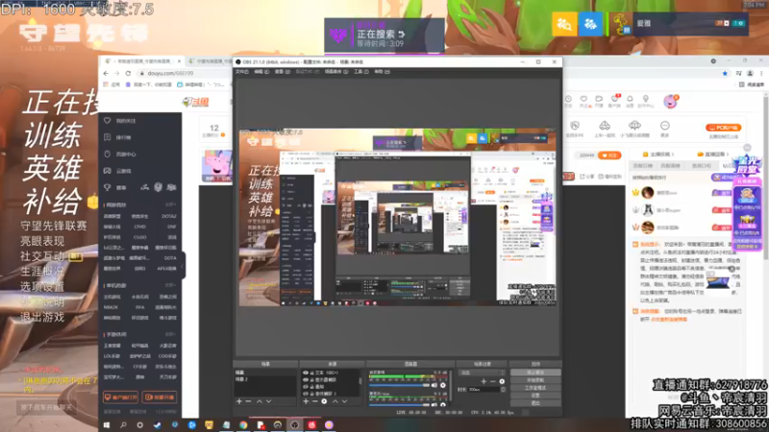The height and width of the screenshot is (432, 769).
Task: Click 更多 ellipsis icon on Douyu
Action: (x=664, y=126)
